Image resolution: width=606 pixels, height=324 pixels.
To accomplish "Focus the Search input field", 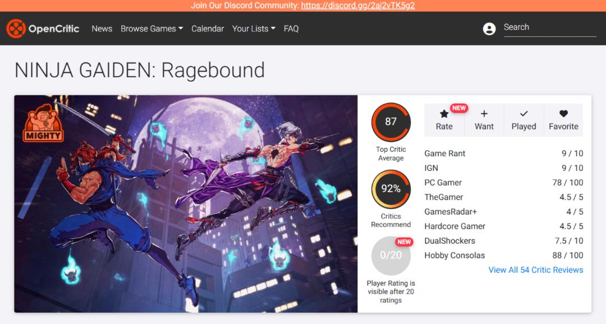I will pos(550,28).
